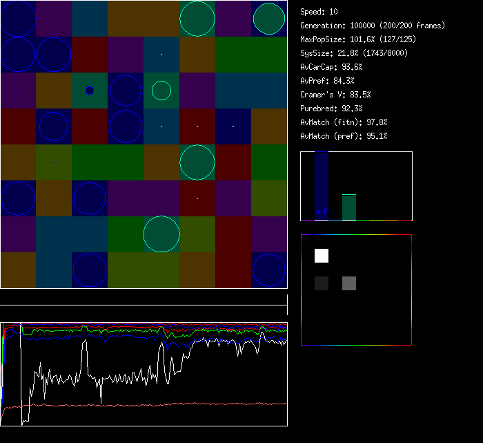Click the Speed: 10 readout

coord(319,12)
